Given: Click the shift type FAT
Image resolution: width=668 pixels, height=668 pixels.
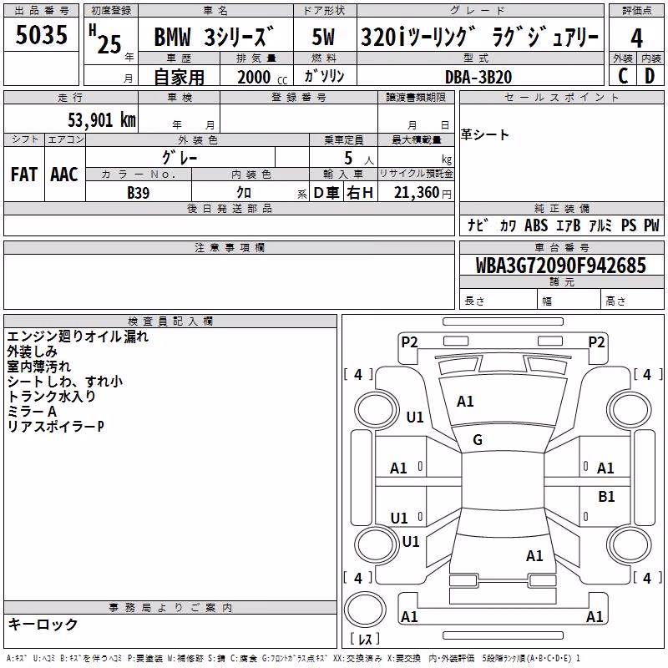Looking at the screenshot, I should 24,175.
